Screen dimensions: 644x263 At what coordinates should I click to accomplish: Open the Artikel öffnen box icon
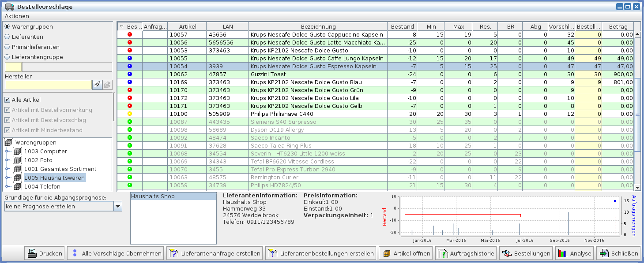387,253
